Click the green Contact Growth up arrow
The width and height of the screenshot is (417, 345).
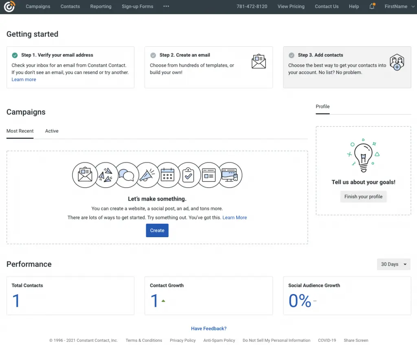click(x=163, y=301)
